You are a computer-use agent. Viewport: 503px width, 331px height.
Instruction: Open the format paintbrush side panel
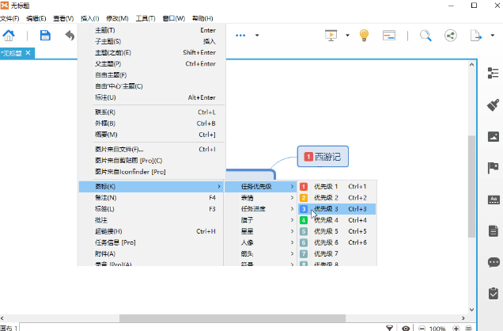pos(494,104)
